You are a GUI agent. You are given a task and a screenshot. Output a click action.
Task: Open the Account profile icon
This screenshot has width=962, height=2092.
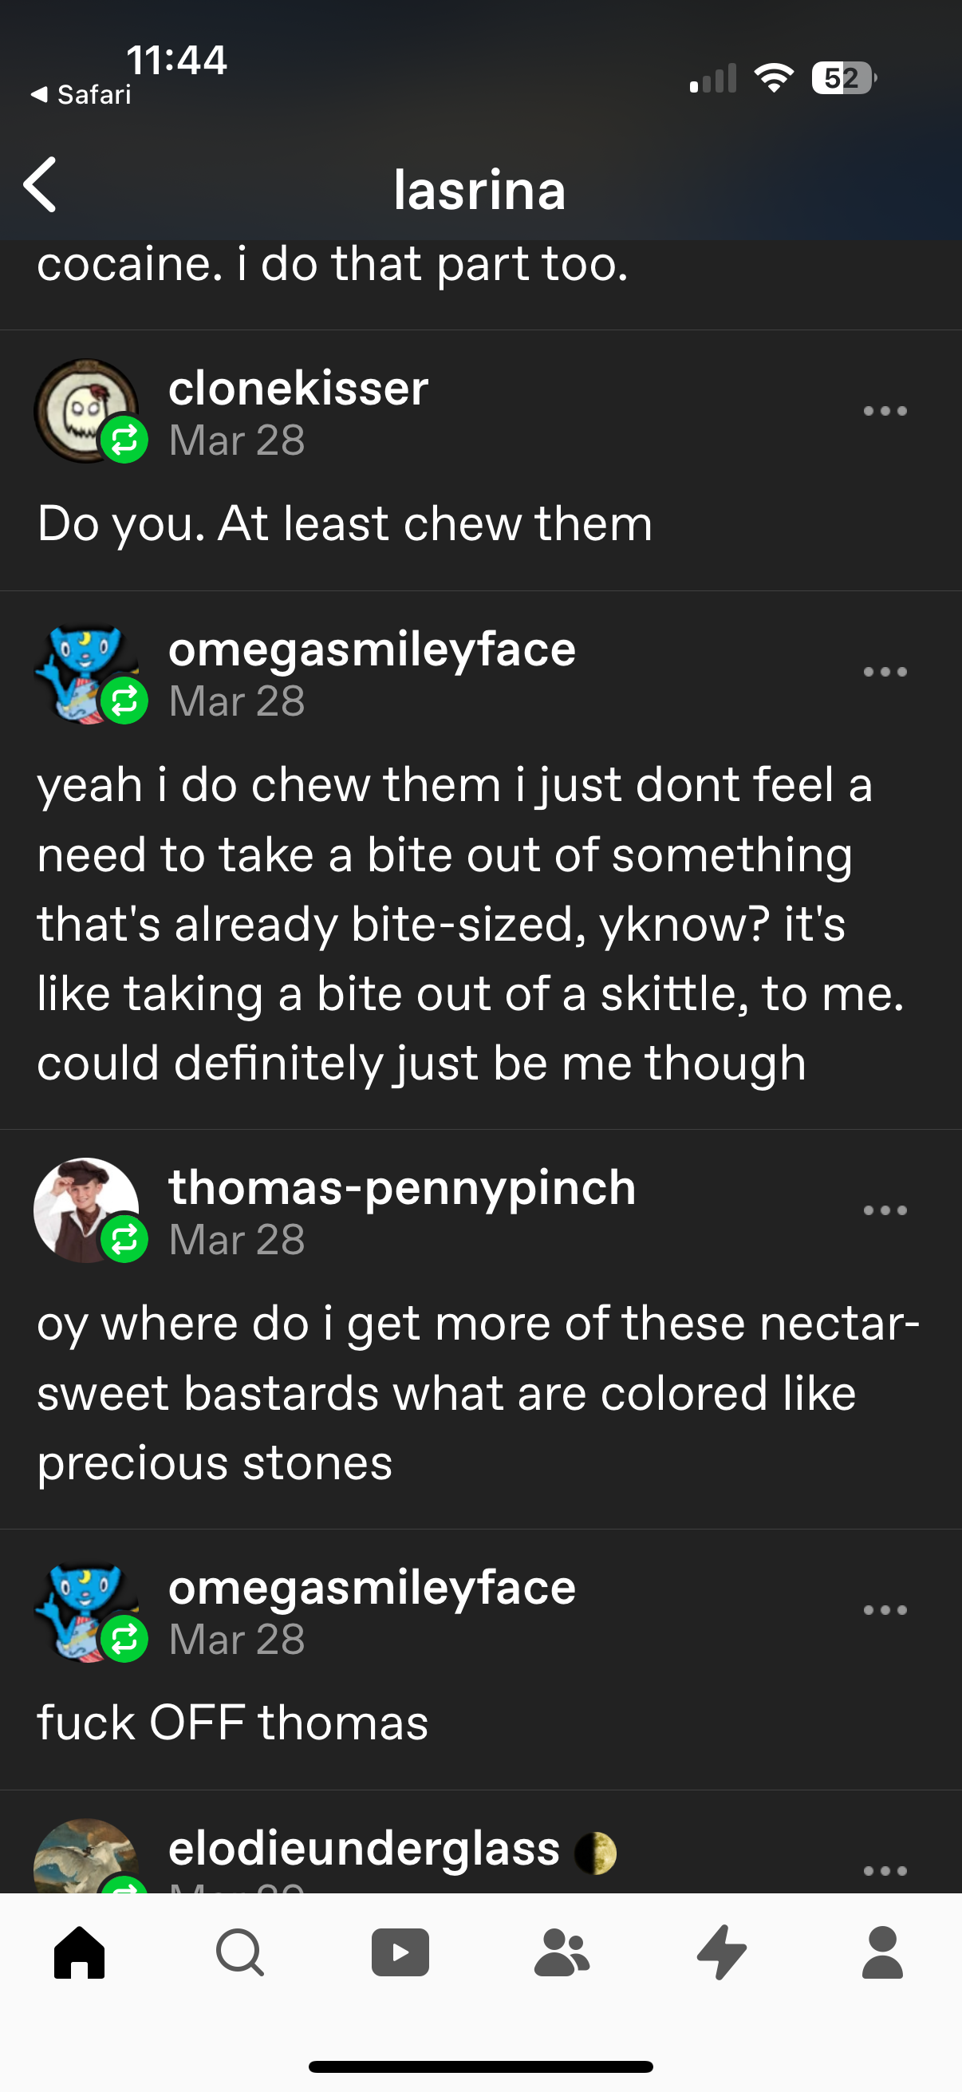point(882,1952)
